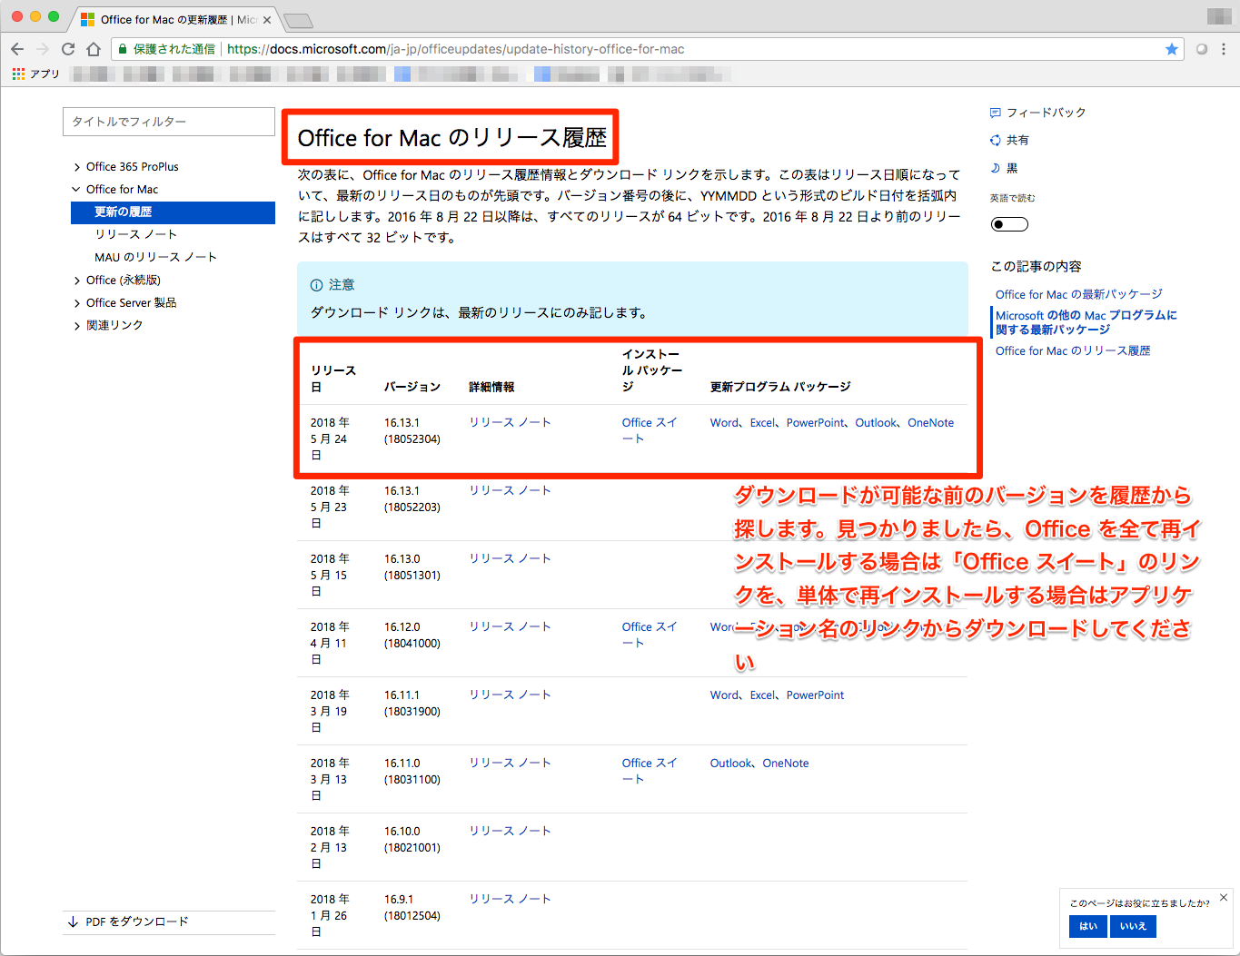Jump to Microsoft の他の Mac プログラム section
This screenshot has width=1240, height=956.
[1086, 322]
